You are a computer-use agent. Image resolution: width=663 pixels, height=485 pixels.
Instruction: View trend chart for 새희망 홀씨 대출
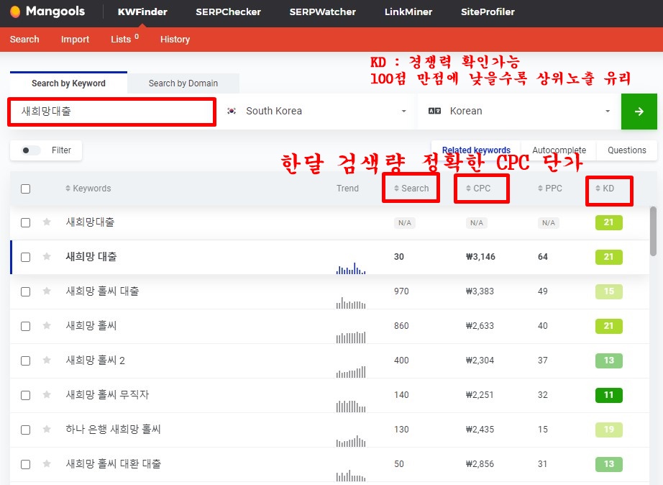tap(351, 303)
